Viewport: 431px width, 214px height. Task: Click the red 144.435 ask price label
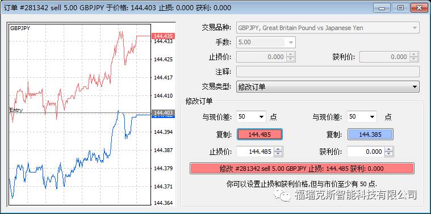tap(163, 36)
